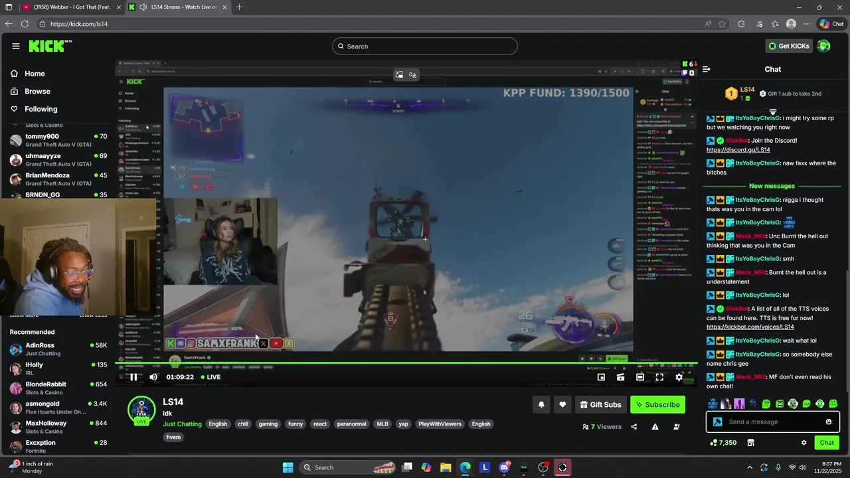The width and height of the screenshot is (850, 478).
Task: Open browser favorites list icon
Action: pos(775,24)
